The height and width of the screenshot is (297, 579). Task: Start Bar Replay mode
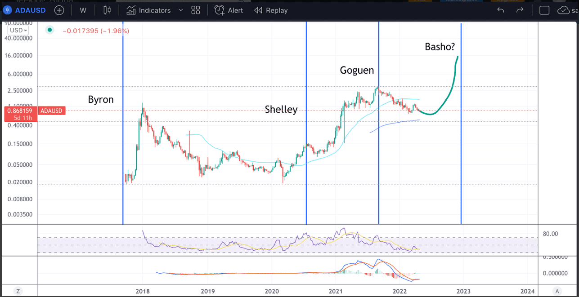click(270, 10)
